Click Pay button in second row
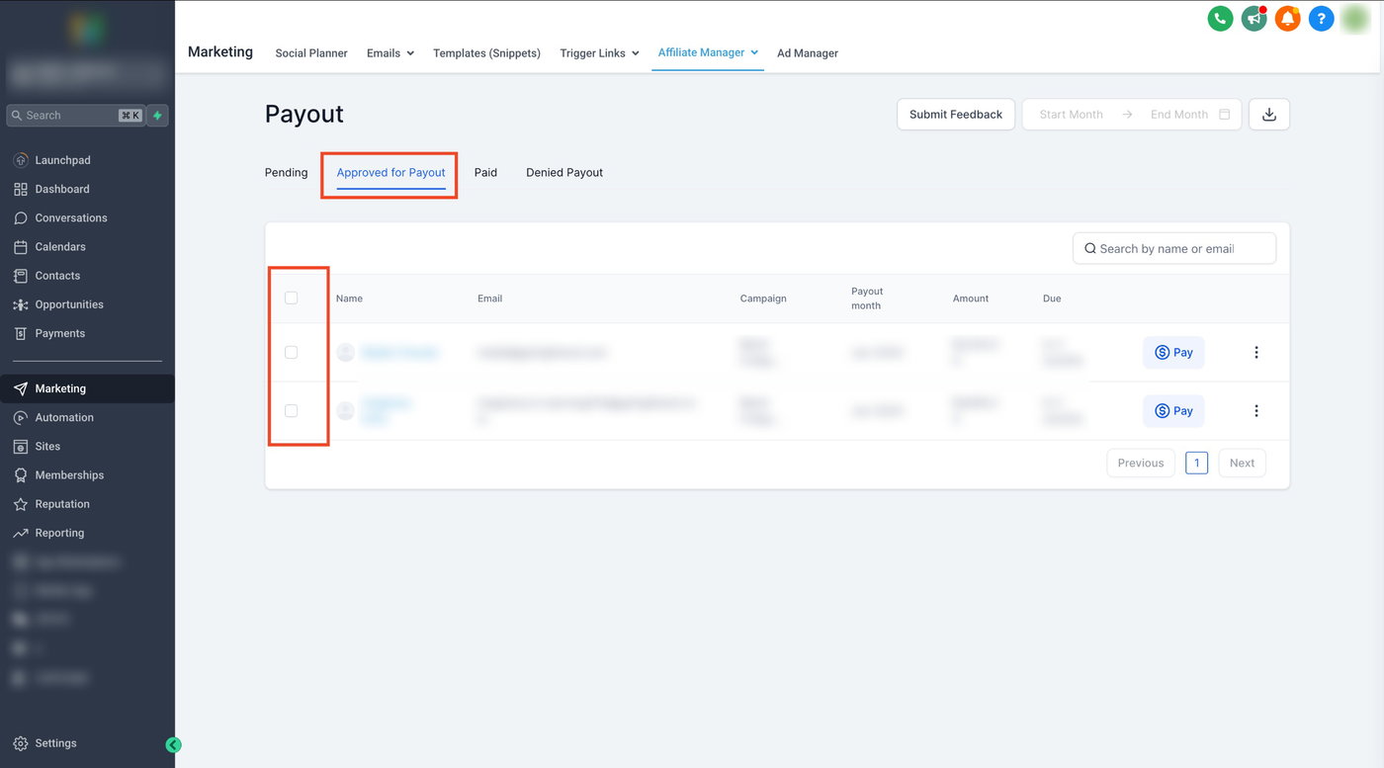This screenshot has height=768, width=1384. [1173, 411]
